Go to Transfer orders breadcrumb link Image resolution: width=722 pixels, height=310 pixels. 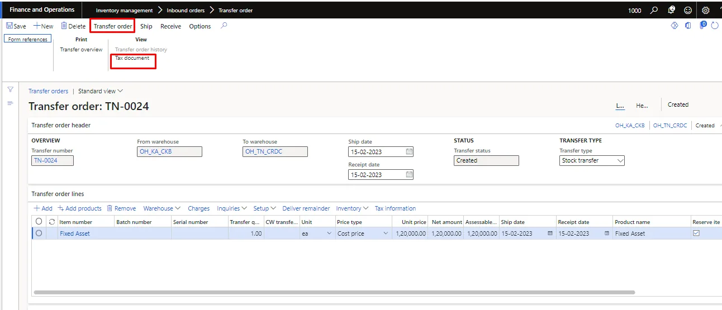(x=48, y=91)
